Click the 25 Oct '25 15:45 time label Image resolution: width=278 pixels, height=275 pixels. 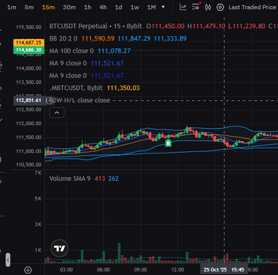coord(224,270)
